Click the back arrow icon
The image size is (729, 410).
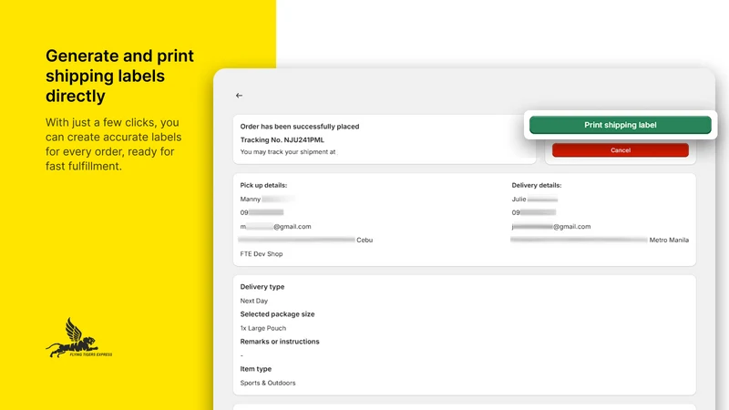tap(239, 96)
